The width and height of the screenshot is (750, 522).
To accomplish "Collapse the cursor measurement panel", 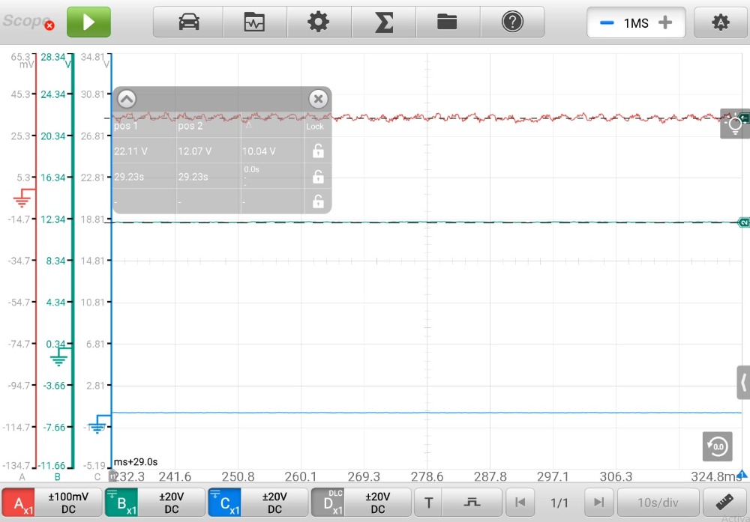I will pyautogui.click(x=126, y=99).
